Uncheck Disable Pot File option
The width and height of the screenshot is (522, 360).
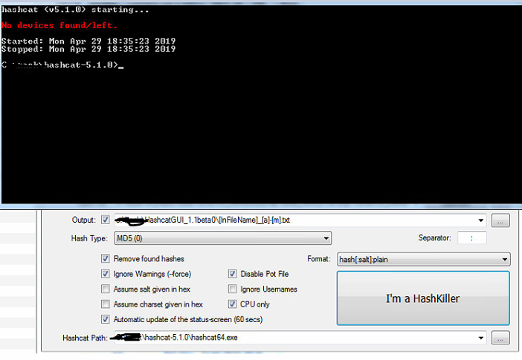[x=233, y=274]
